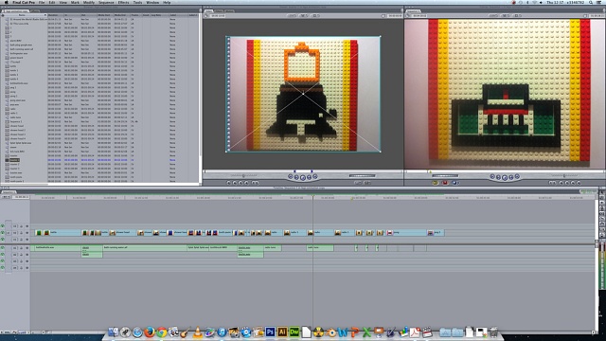Click the Spotlight search icon in menu bar
This screenshot has height=341, width=606.
coord(591,2)
